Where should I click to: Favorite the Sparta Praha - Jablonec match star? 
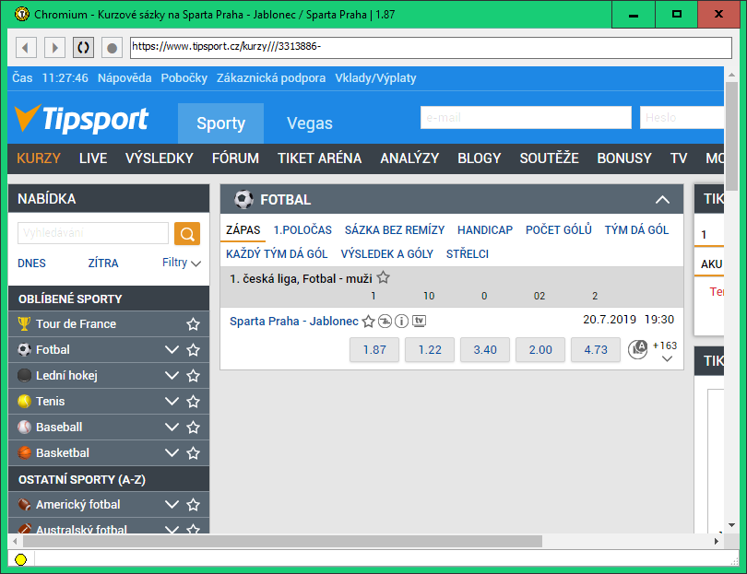coord(368,322)
